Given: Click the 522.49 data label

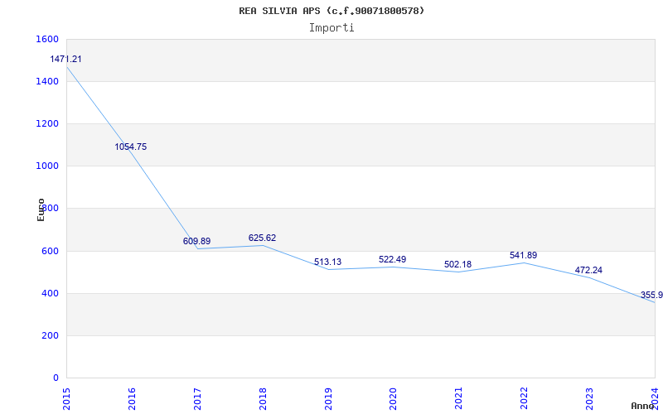Looking at the screenshot, I should pos(392,259).
